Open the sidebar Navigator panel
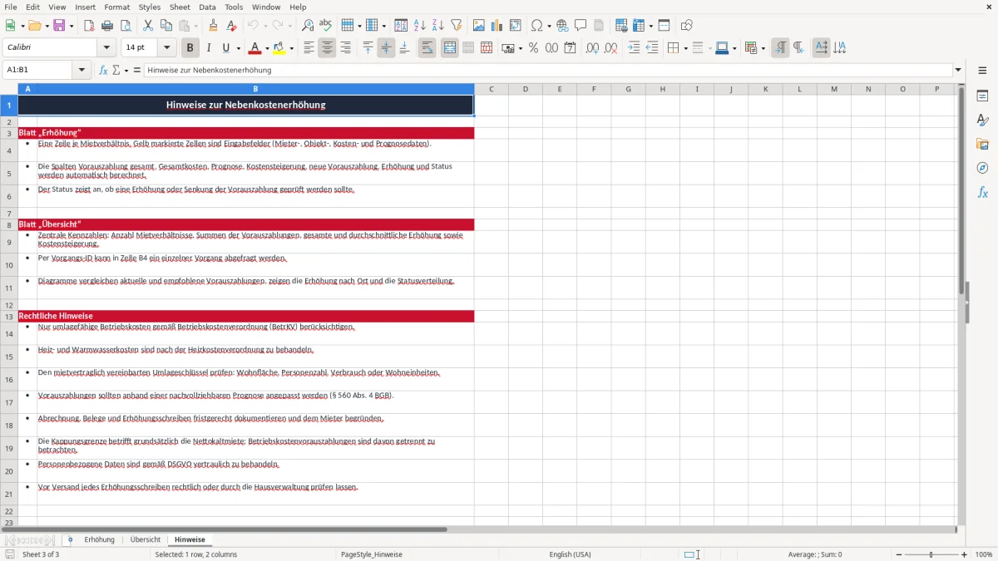Viewport: 998px width, 561px height. (x=982, y=168)
